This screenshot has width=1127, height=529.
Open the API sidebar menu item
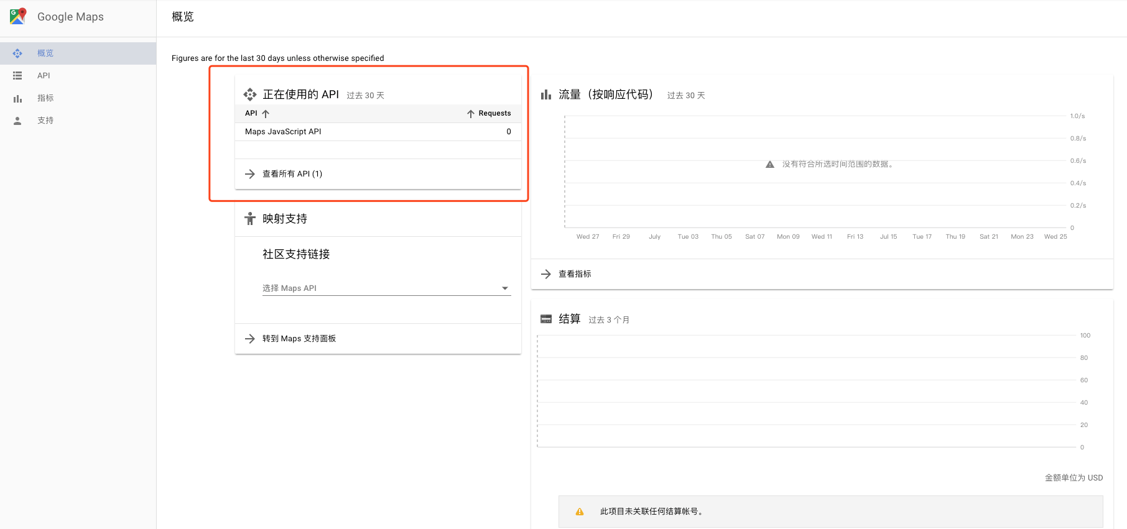pyautogui.click(x=78, y=76)
